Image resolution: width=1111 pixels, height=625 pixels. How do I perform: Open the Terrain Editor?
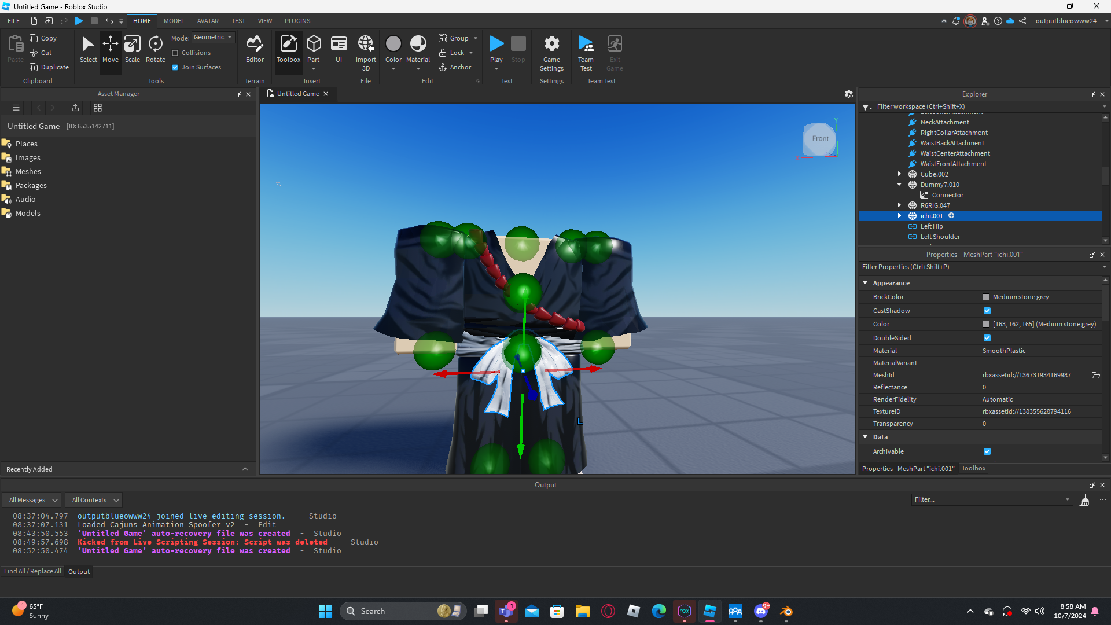click(255, 49)
